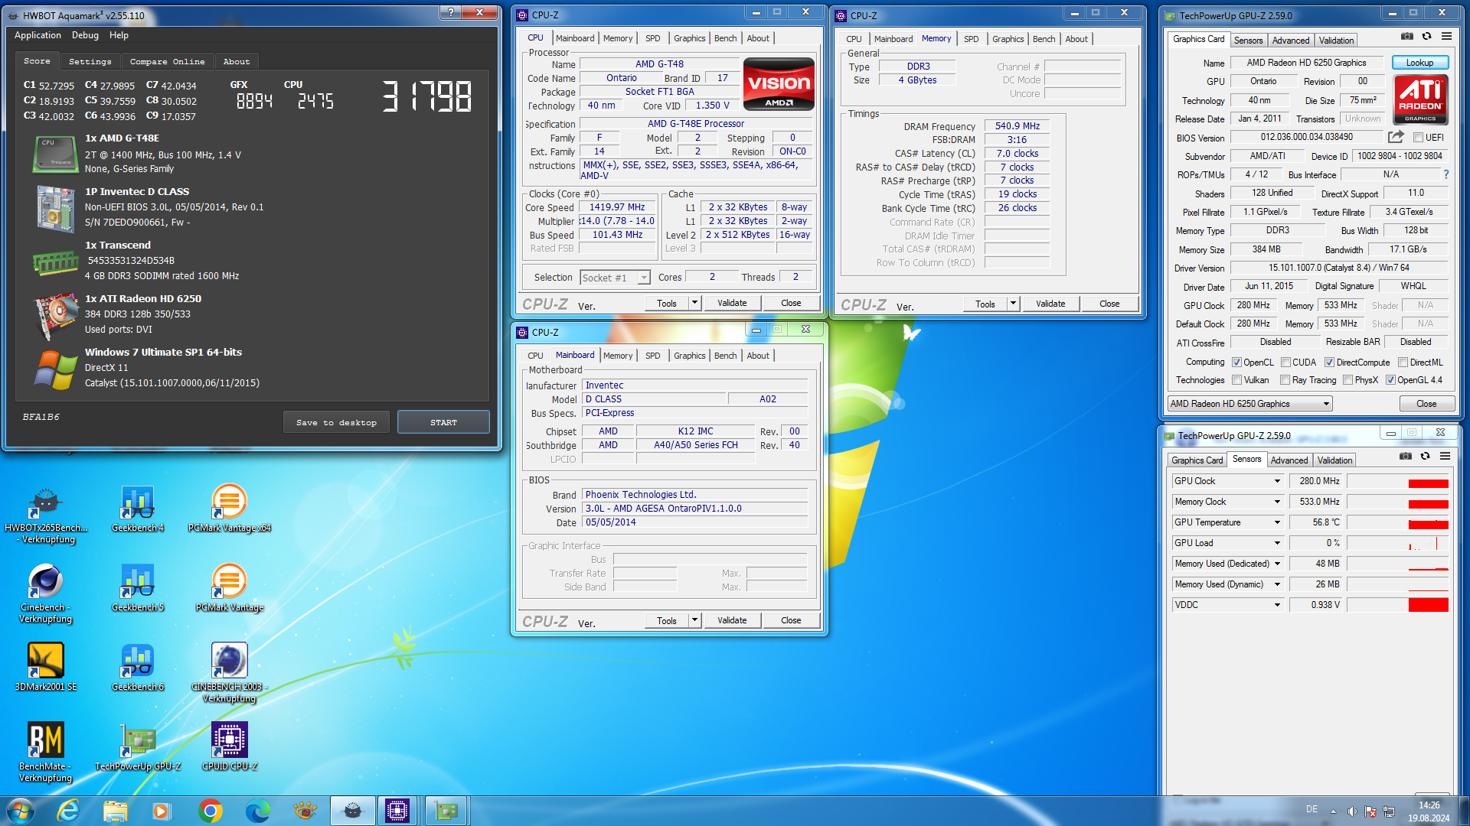The image size is (1470, 826).
Task: Click the ATI Radeon Graphics logo in GPU-Z
Action: 1420,99
